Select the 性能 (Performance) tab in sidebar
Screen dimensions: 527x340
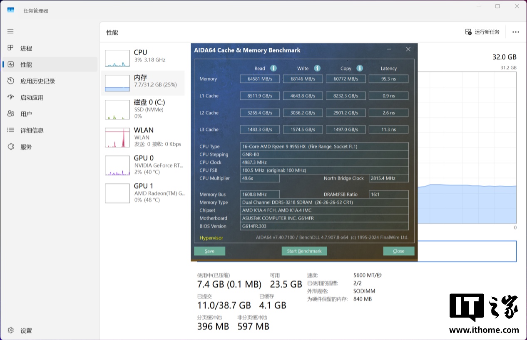point(26,64)
